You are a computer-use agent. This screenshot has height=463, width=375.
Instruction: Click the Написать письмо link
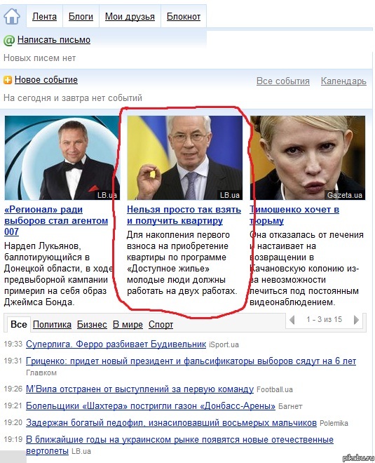click(x=54, y=40)
